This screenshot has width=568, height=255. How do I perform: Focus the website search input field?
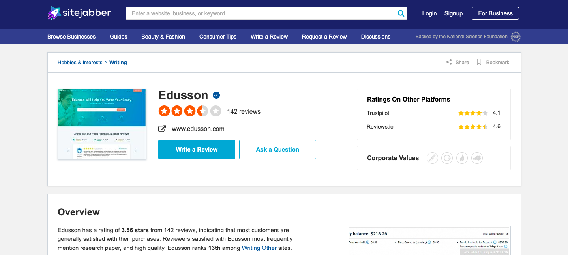[x=261, y=13]
